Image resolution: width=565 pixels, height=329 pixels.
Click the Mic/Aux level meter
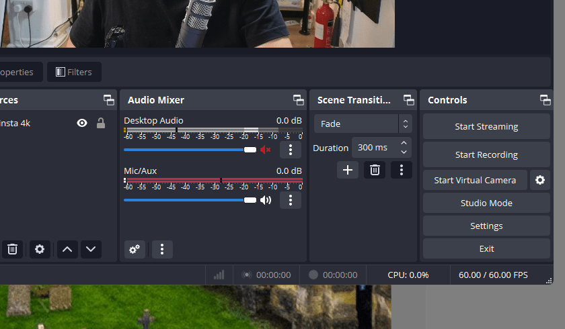[213, 180]
